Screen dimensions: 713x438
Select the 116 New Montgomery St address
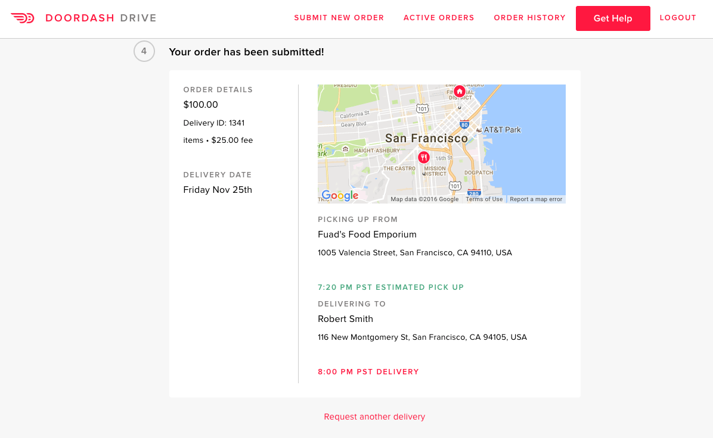[x=422, y=337]
